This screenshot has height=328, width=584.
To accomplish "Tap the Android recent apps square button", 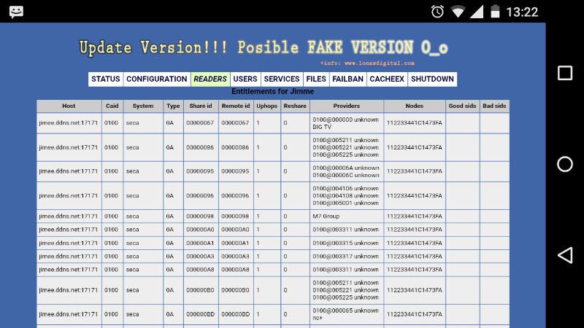I will (564, 73).
